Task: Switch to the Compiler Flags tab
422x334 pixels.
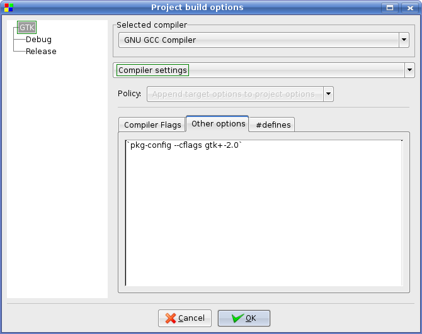Action: (x=152, y=125)
